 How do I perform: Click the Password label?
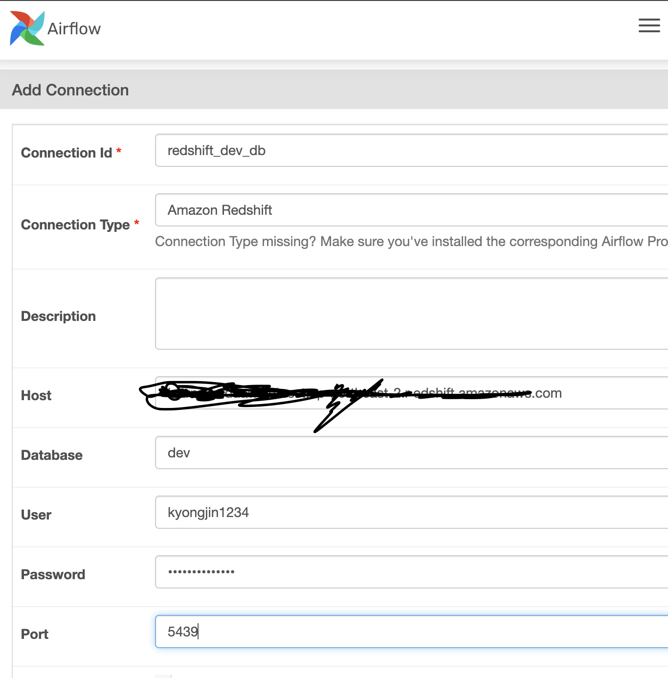(53, 574)
